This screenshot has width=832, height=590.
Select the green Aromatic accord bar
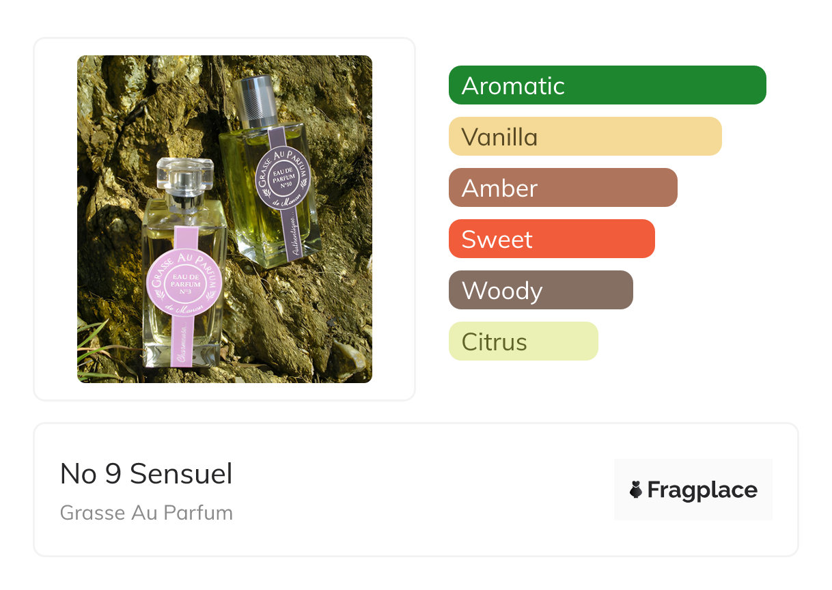607,85
